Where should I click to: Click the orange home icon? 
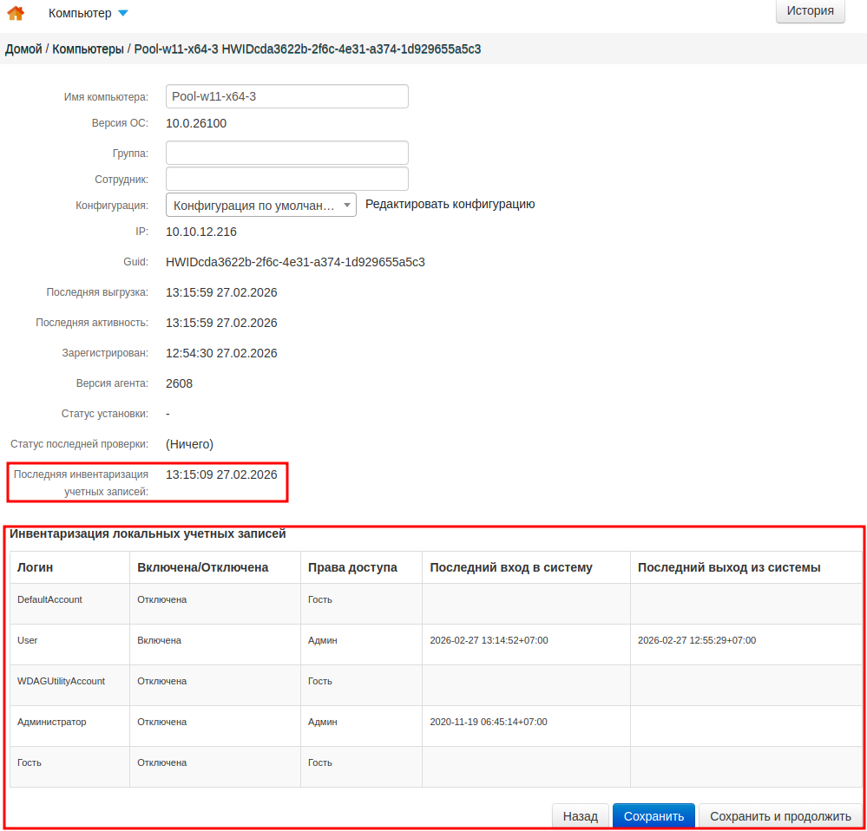(16, 13)
